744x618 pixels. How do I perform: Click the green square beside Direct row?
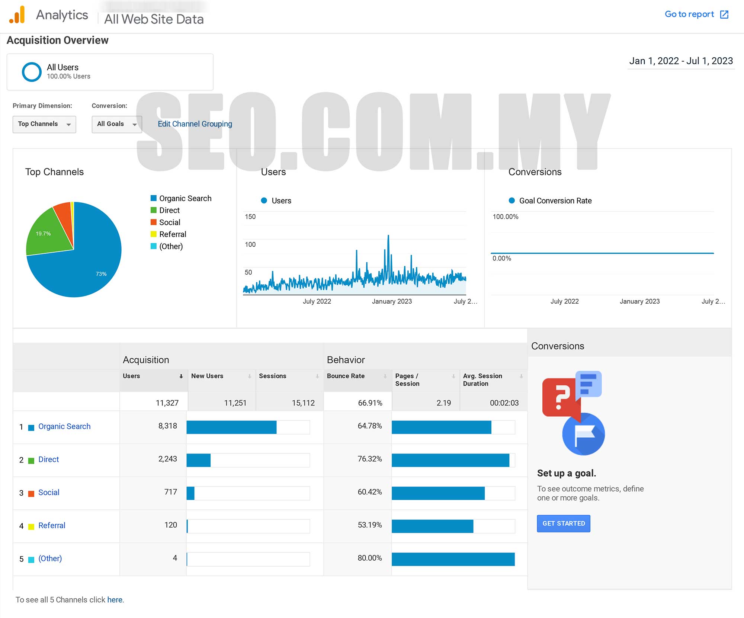coord(31,461)
